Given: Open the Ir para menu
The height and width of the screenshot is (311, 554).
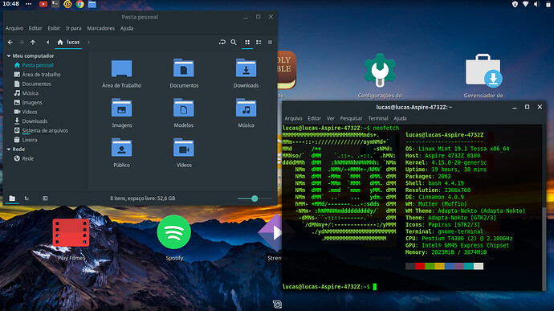Looking at the screenshot, I should [74, 28].
